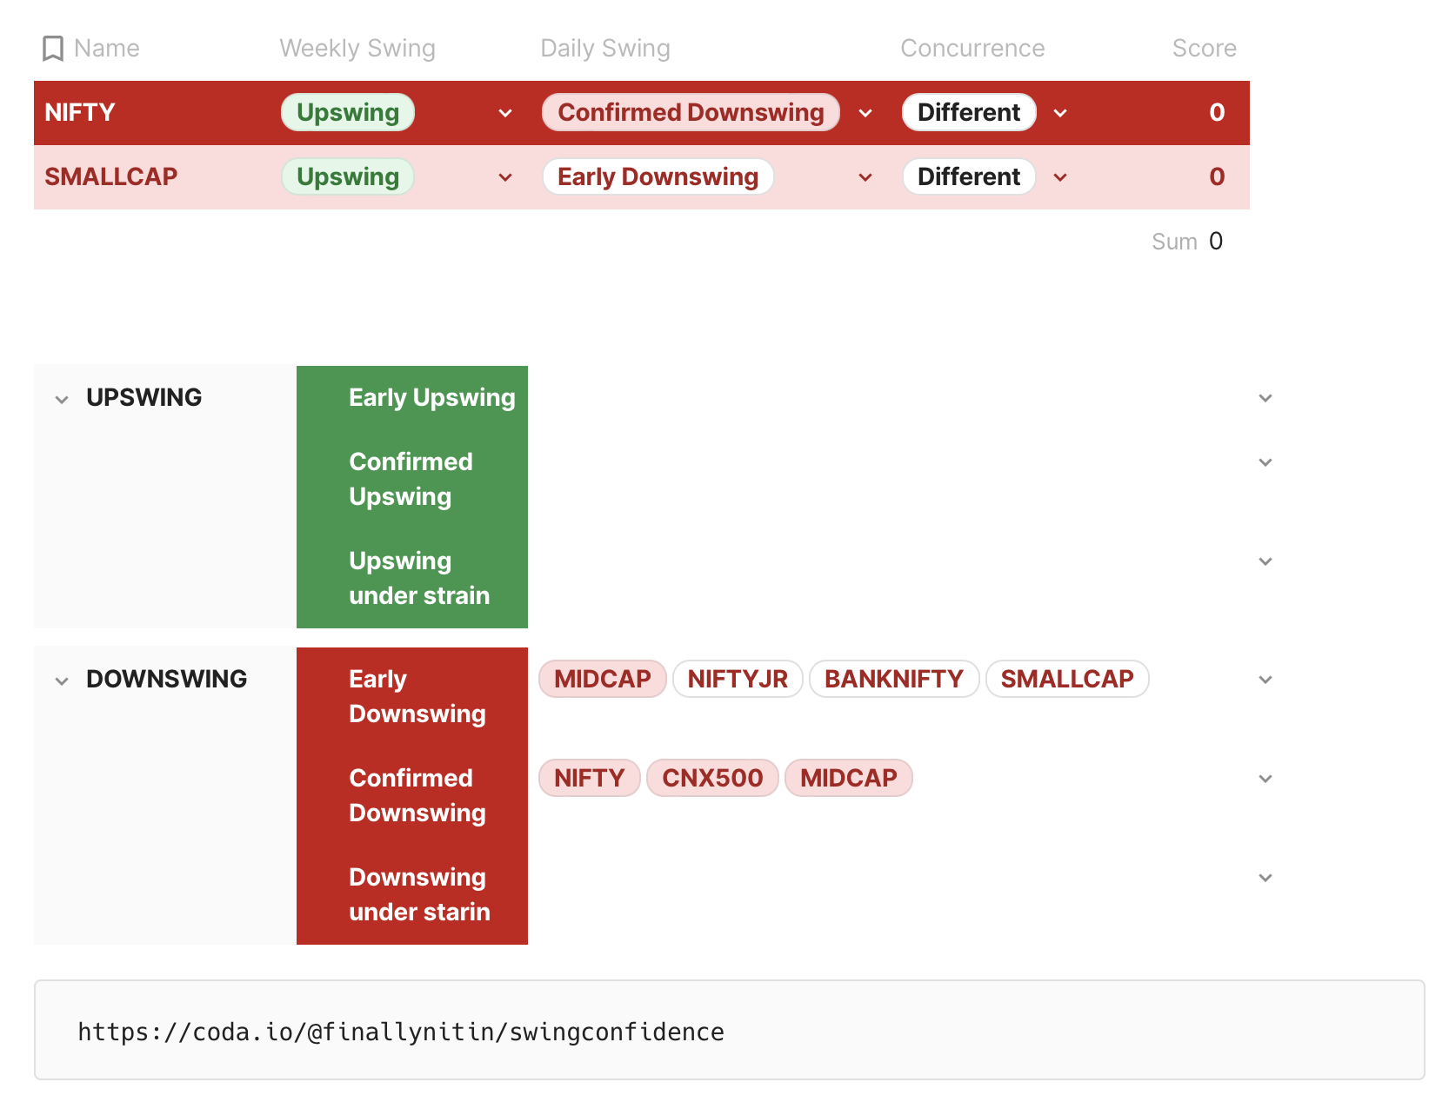Expand the Early Downswing row chevron

tap(1265, 680)
